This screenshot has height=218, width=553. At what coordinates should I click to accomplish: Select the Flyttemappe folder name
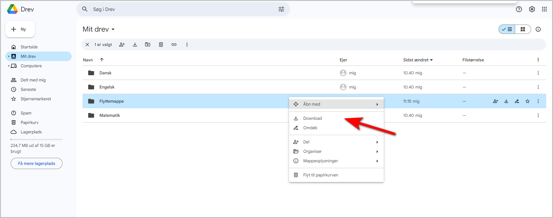click(x=112, y=101)
